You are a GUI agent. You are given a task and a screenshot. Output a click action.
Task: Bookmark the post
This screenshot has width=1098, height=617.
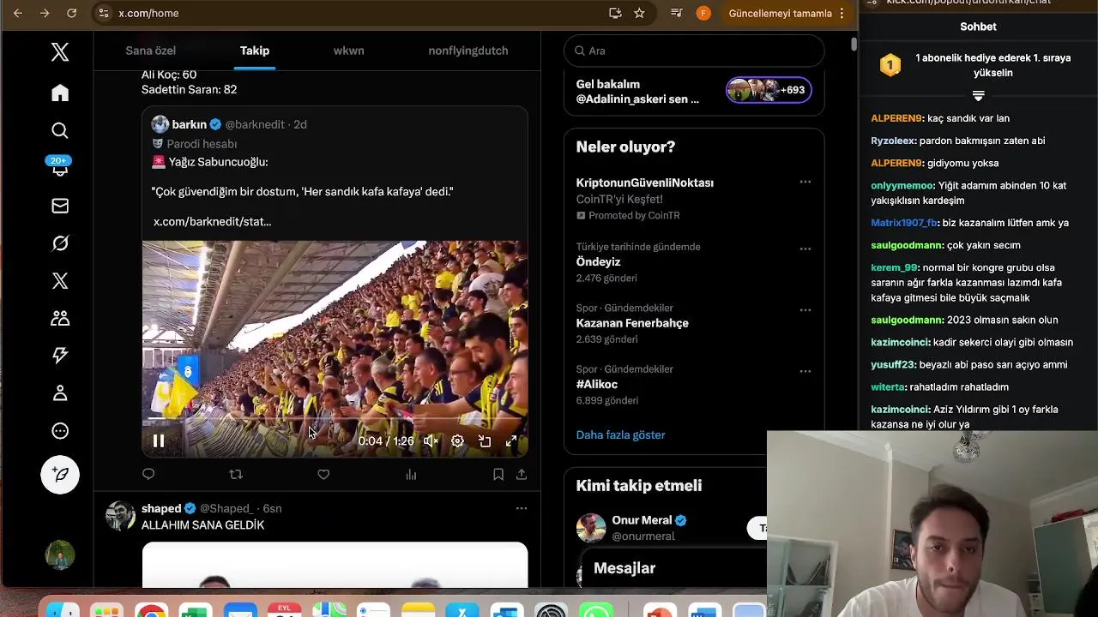tap(498, 474)
